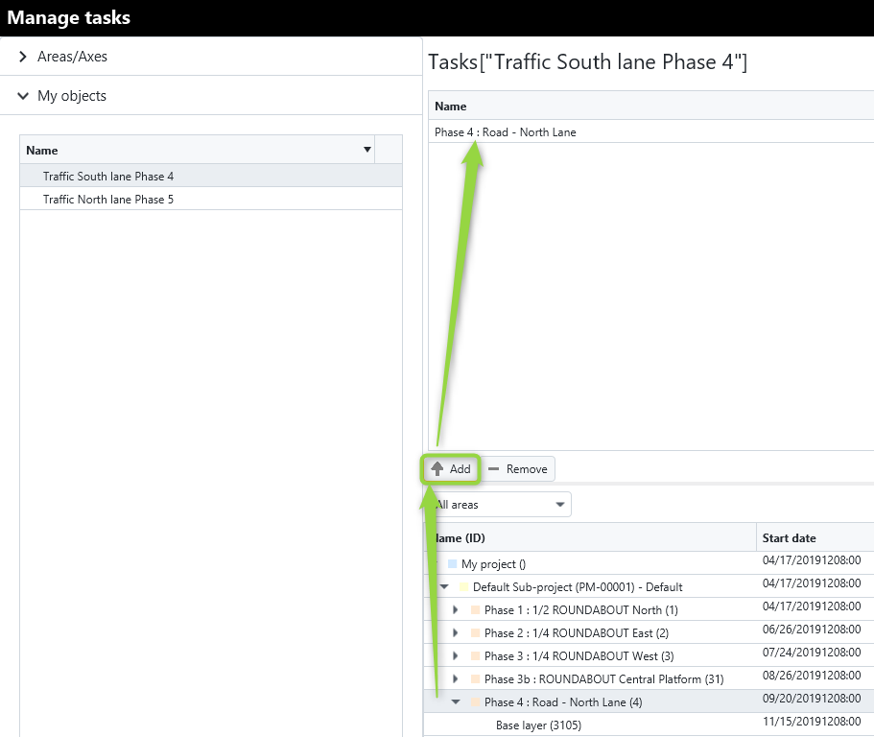This screenshot has width=874, height=737.
Task: Select Traffic North lane Phase 5 row
Action: [211, 199]
